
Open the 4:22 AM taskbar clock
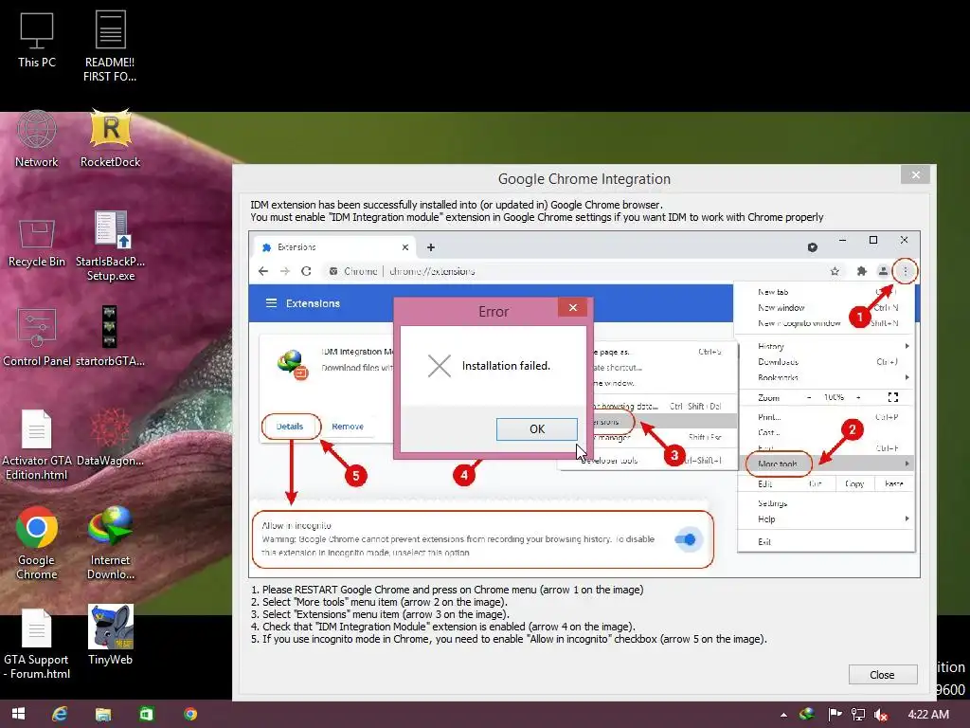(928, 715)
